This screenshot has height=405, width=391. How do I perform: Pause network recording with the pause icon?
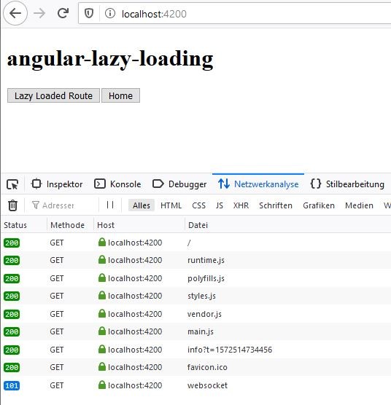pos(110,205)
